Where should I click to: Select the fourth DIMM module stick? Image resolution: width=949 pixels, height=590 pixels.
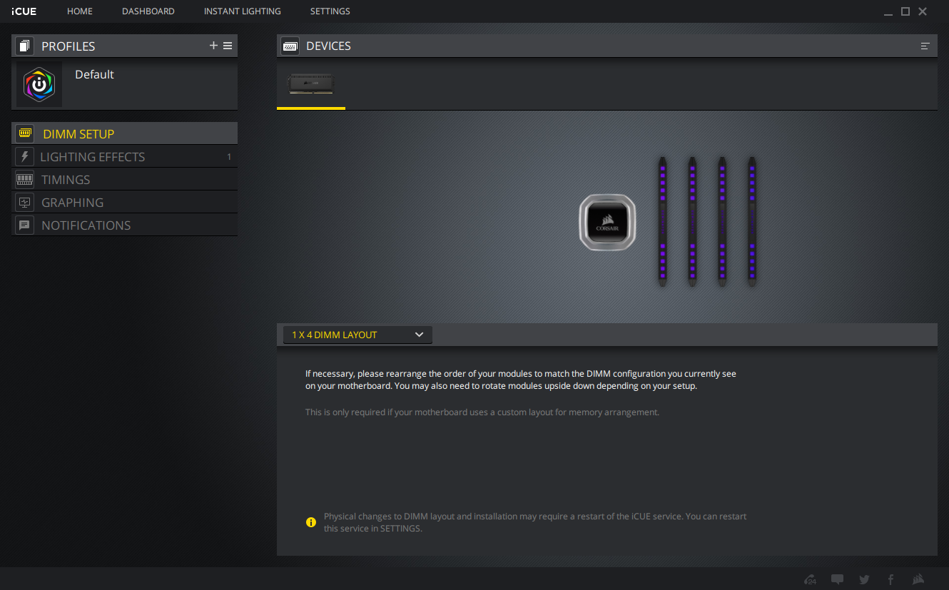pos(752,222)
